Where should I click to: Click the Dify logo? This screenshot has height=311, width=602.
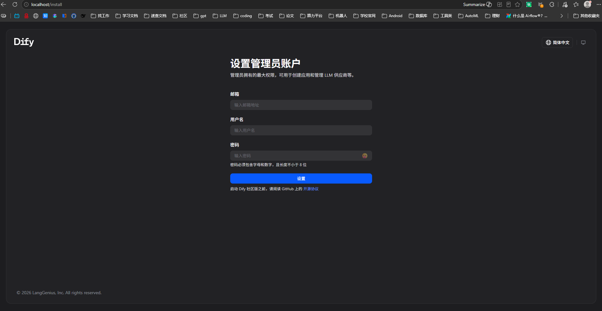pyautogui.click(x=24, y=42)
